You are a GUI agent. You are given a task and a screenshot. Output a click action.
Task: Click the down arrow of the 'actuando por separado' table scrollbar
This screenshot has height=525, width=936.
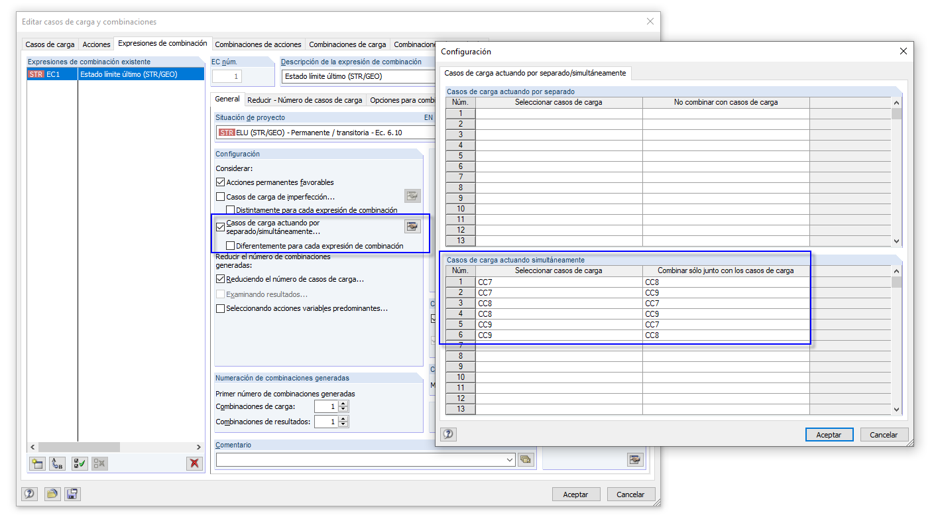[897, 241]
